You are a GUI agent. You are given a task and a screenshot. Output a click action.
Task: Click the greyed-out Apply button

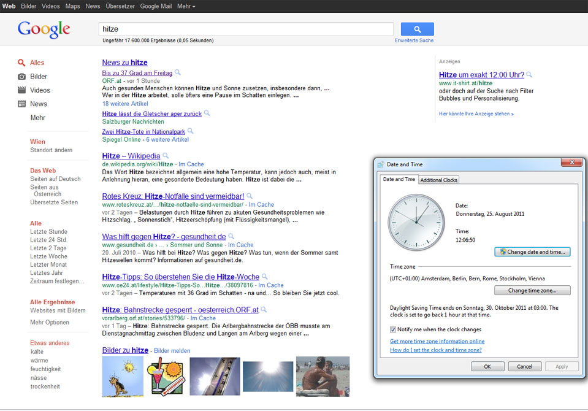[562, 366]
